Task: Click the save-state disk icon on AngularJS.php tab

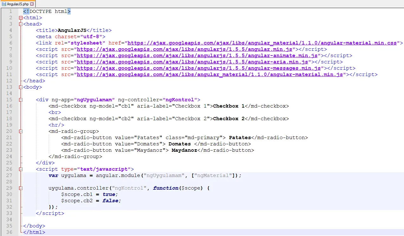Action: 4,4
